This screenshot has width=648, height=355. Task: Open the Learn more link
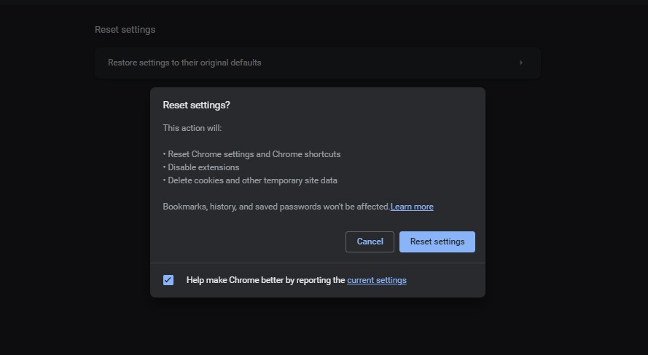pos(412,207)
